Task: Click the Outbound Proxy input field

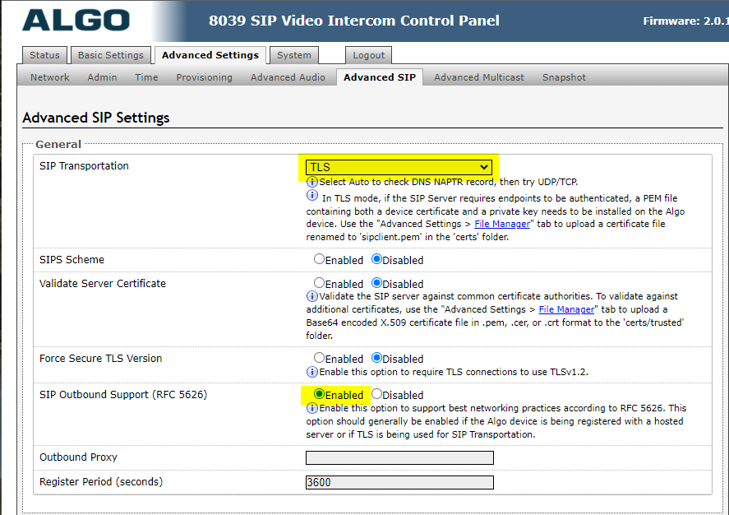Action: point(399,457)
